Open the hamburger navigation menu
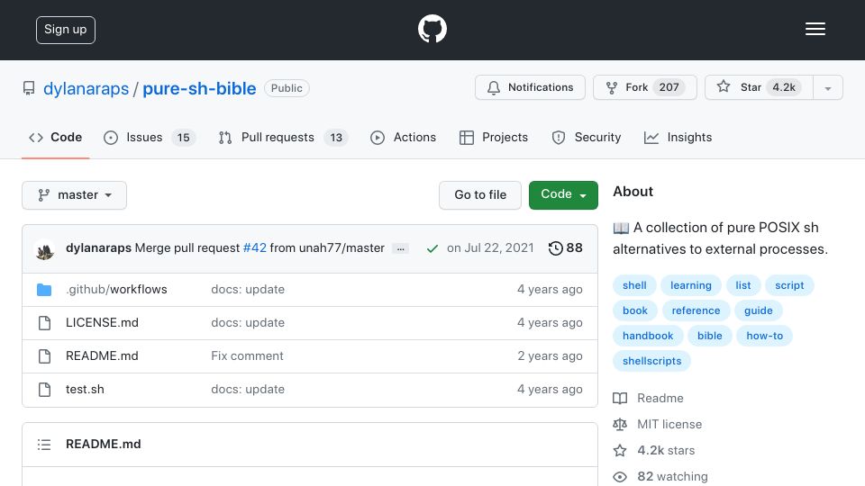The height and width of the screenshot is (486, 865). 815,29
